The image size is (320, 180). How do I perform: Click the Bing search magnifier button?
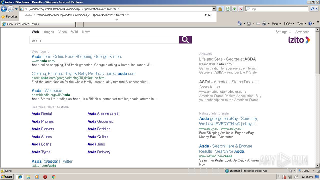coord(312,9)
